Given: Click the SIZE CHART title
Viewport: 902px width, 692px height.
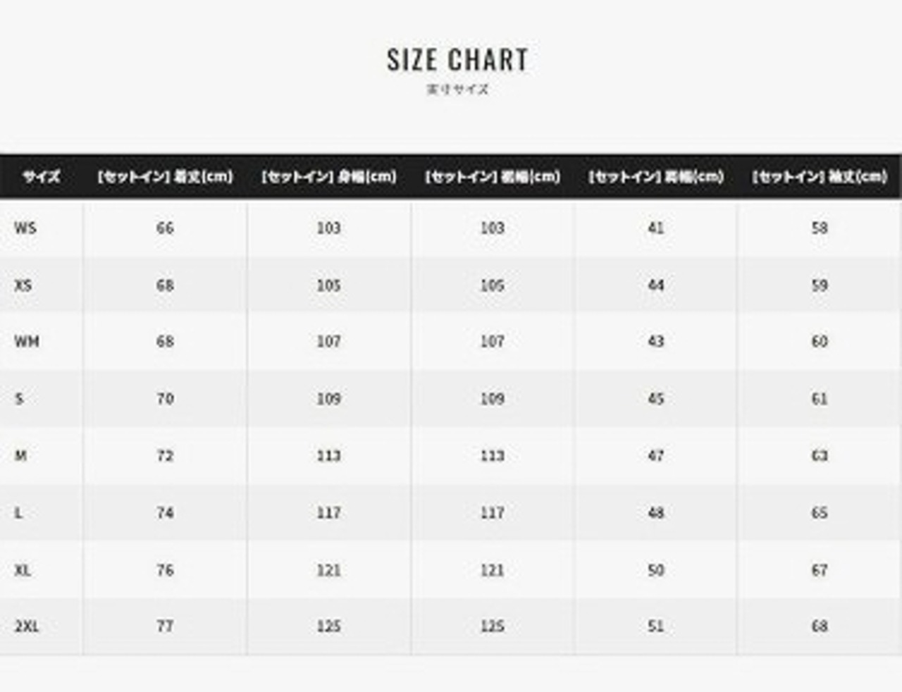Looking at the screenshot, I should pos(457,60).
